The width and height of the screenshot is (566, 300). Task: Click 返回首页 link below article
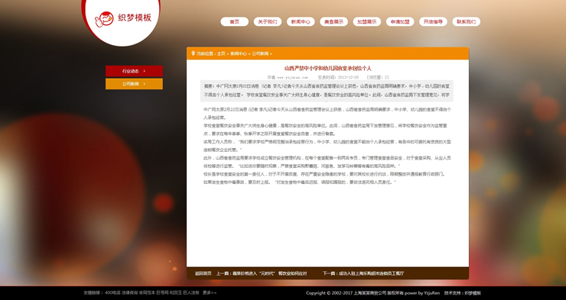coord(203,273)
